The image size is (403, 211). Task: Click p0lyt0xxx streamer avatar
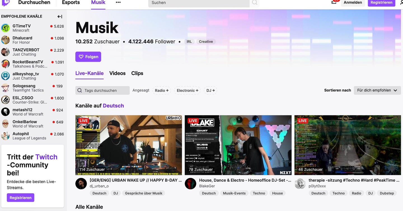tap(300, 183)
